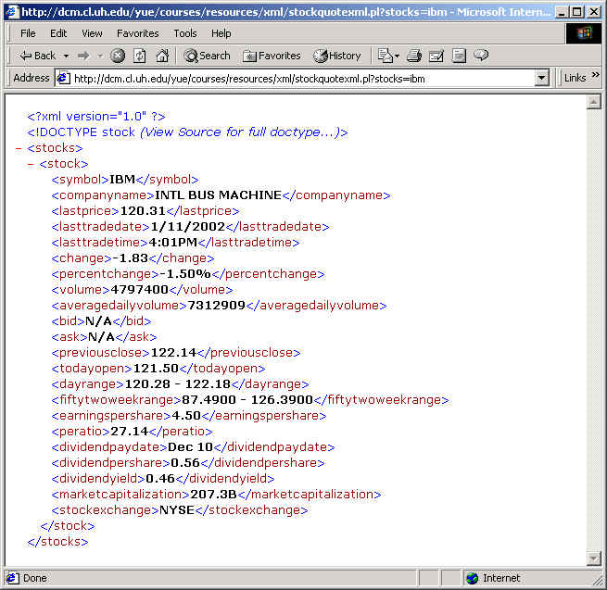Screen dimensions: 607x590
Task: Click the dividendpershare value 0.56
Action: [x=185, y=463]
